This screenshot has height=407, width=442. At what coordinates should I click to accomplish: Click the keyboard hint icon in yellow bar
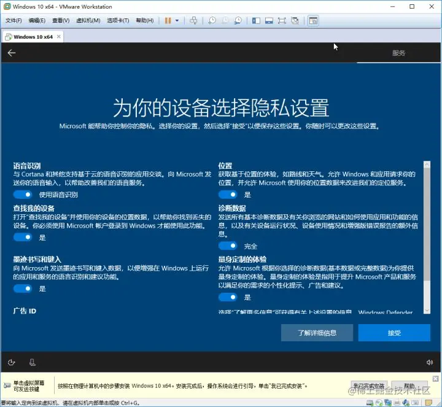[7, 386]
